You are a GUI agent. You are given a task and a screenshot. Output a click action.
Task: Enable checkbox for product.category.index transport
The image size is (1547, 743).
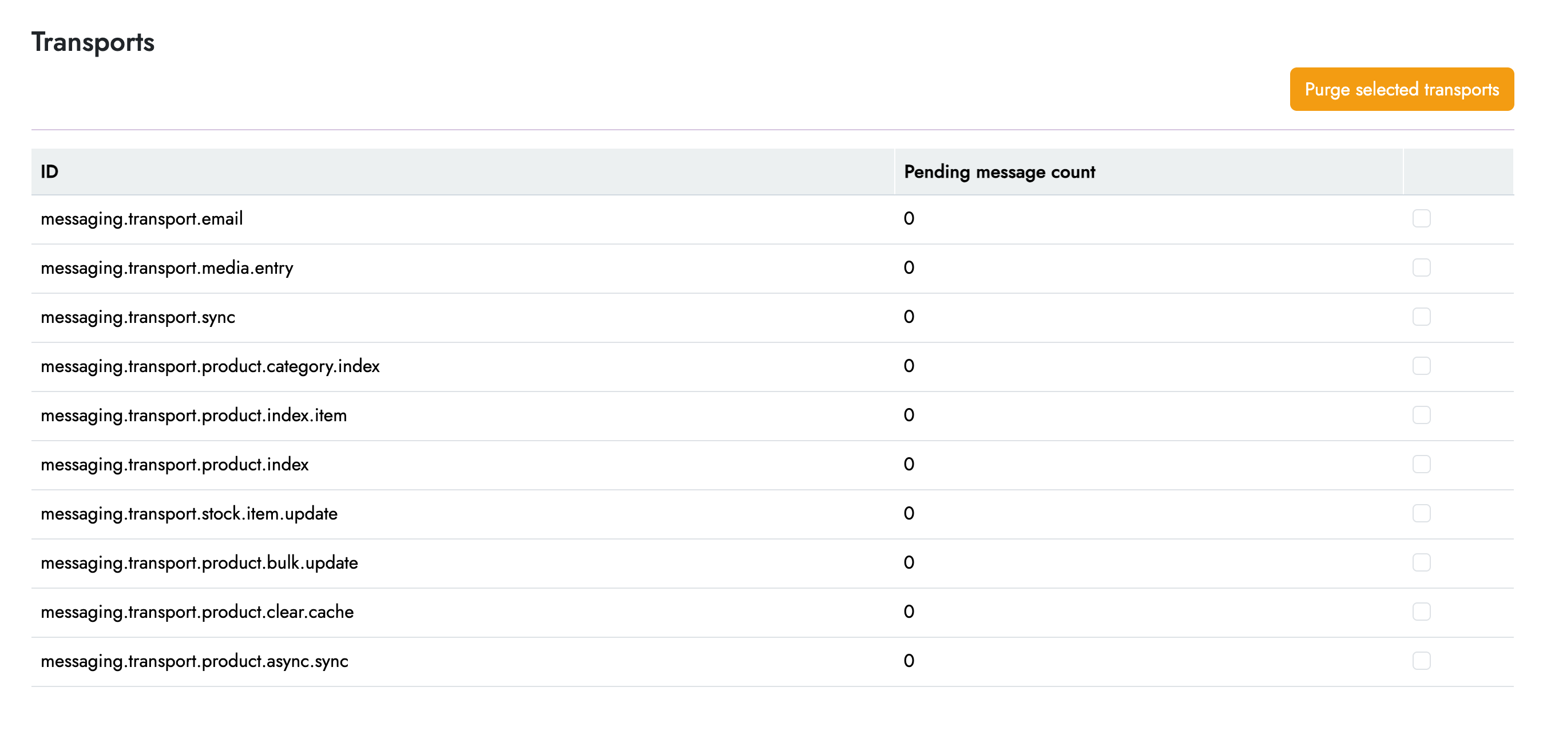pos(1421,366)
